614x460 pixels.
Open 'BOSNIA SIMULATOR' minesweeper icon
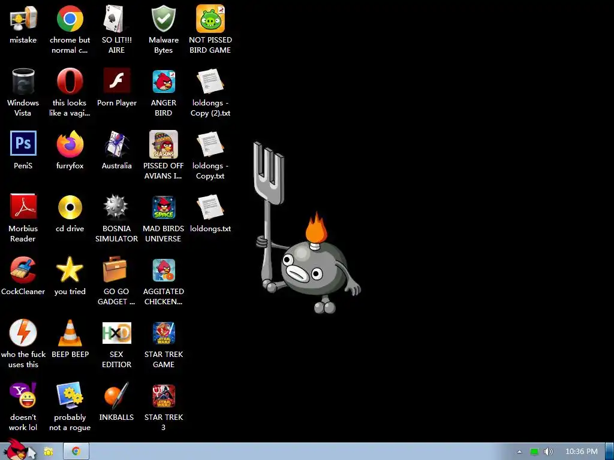coord(116,207)
